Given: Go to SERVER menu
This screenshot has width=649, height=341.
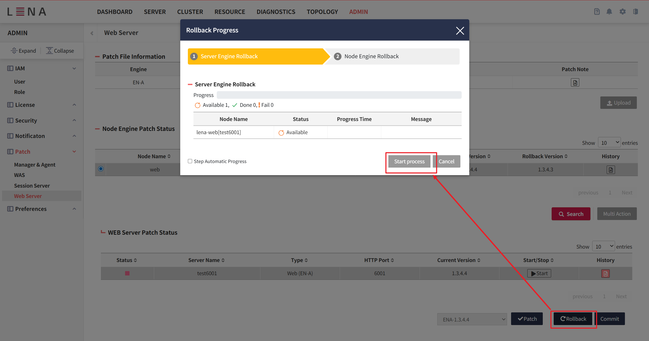Looking at the screenshot, I should [155, 12].
